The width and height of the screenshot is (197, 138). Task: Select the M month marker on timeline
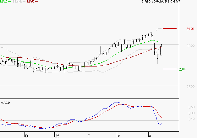119,136
